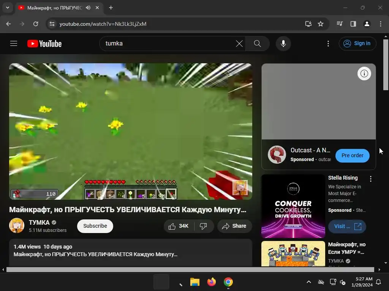Screen dimensions: 389x291
Task: Open media controls in Chrome toolbar
Action: [x=340, y=24]
